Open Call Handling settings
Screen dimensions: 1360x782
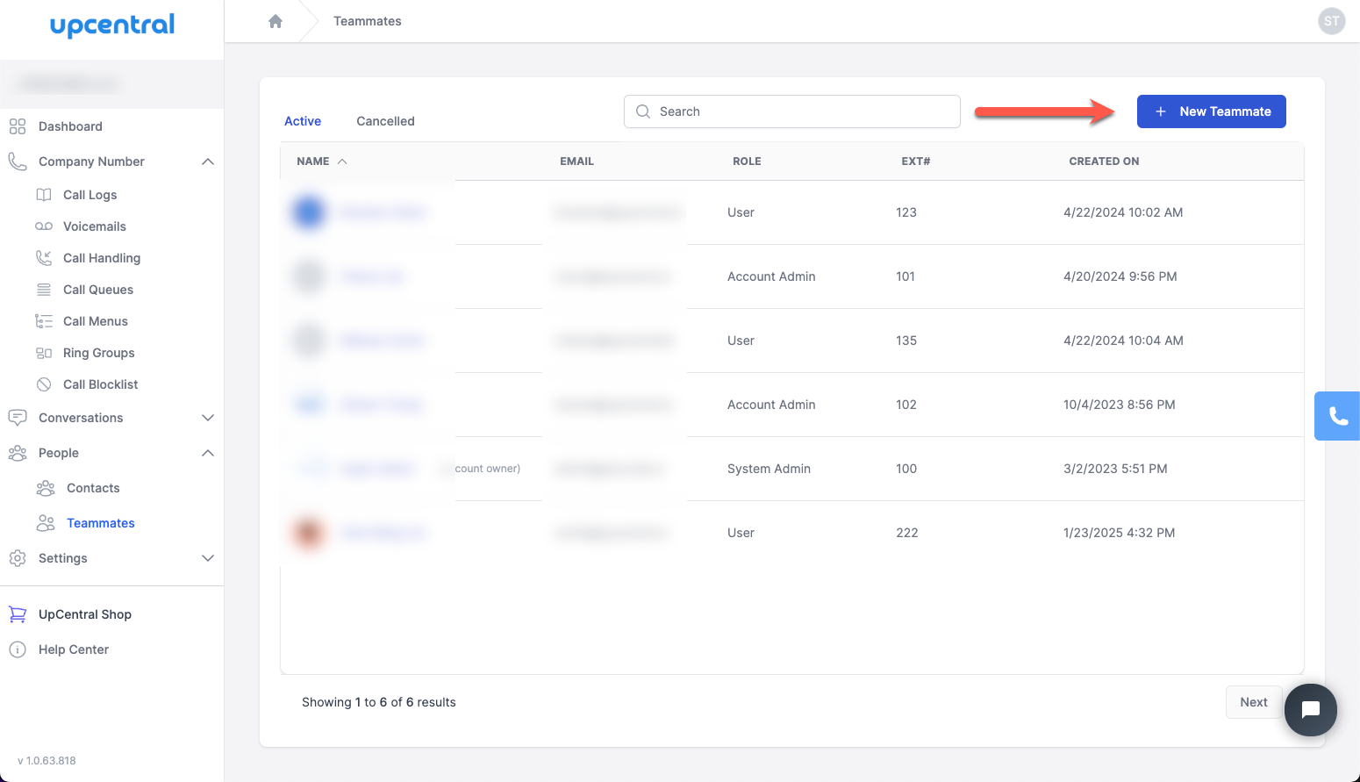click(x=102, y=257)
